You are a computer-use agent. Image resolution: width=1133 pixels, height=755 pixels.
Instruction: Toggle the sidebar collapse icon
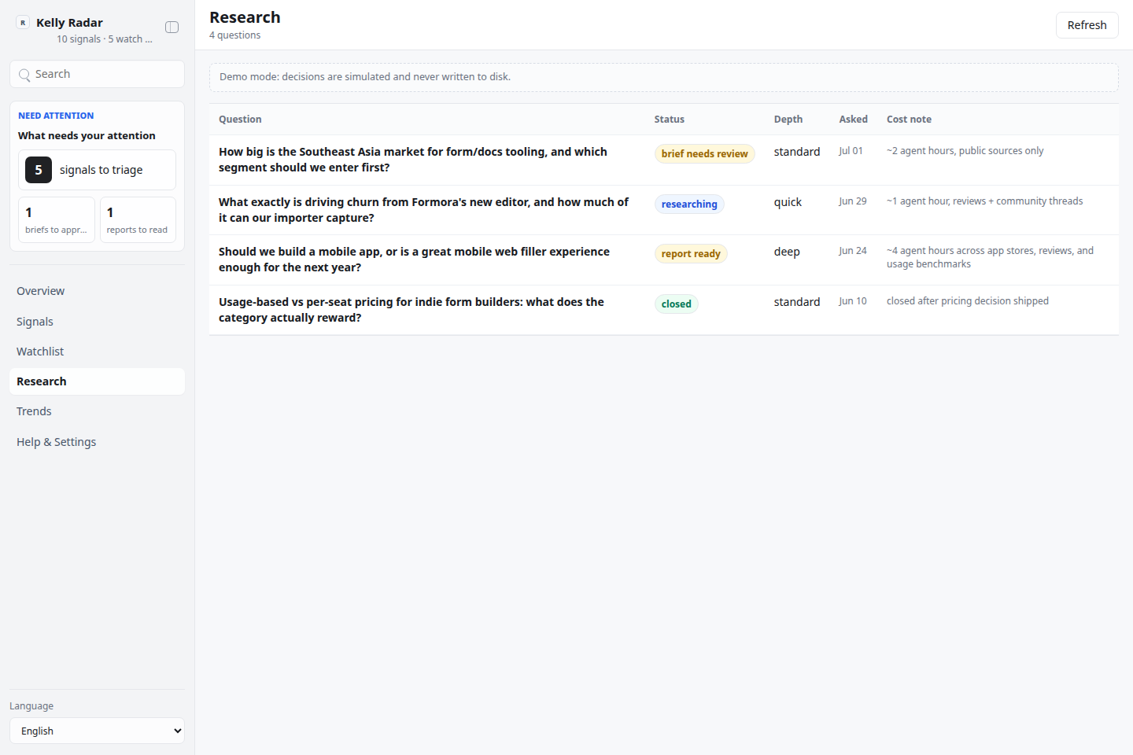coord(172,28)
